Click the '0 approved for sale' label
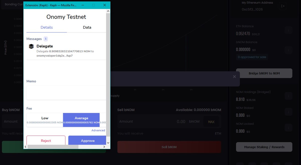Image resolution: width=301 pixels, height=165 pixels. click(252, 57)
